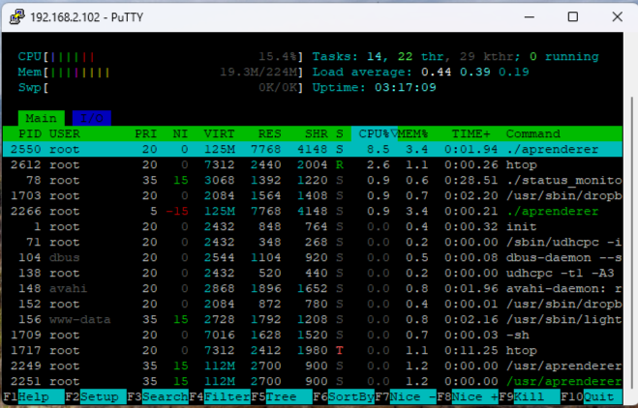The height and width of the screenshot is (408, 638).
Task: Click the PuTTY icon in title bar
Action: [16, 16]
